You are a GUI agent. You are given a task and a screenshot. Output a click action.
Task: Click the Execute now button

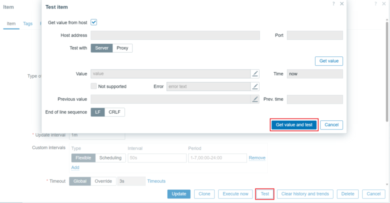[x=235, y=194]
